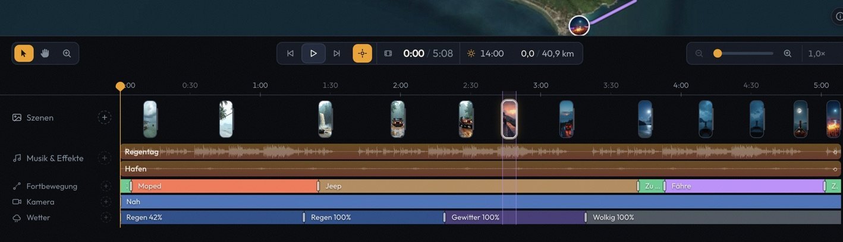Screen dimensions: 843x242
Task: Select the moon scene thumbnail near 4:50
Action: 801,119
